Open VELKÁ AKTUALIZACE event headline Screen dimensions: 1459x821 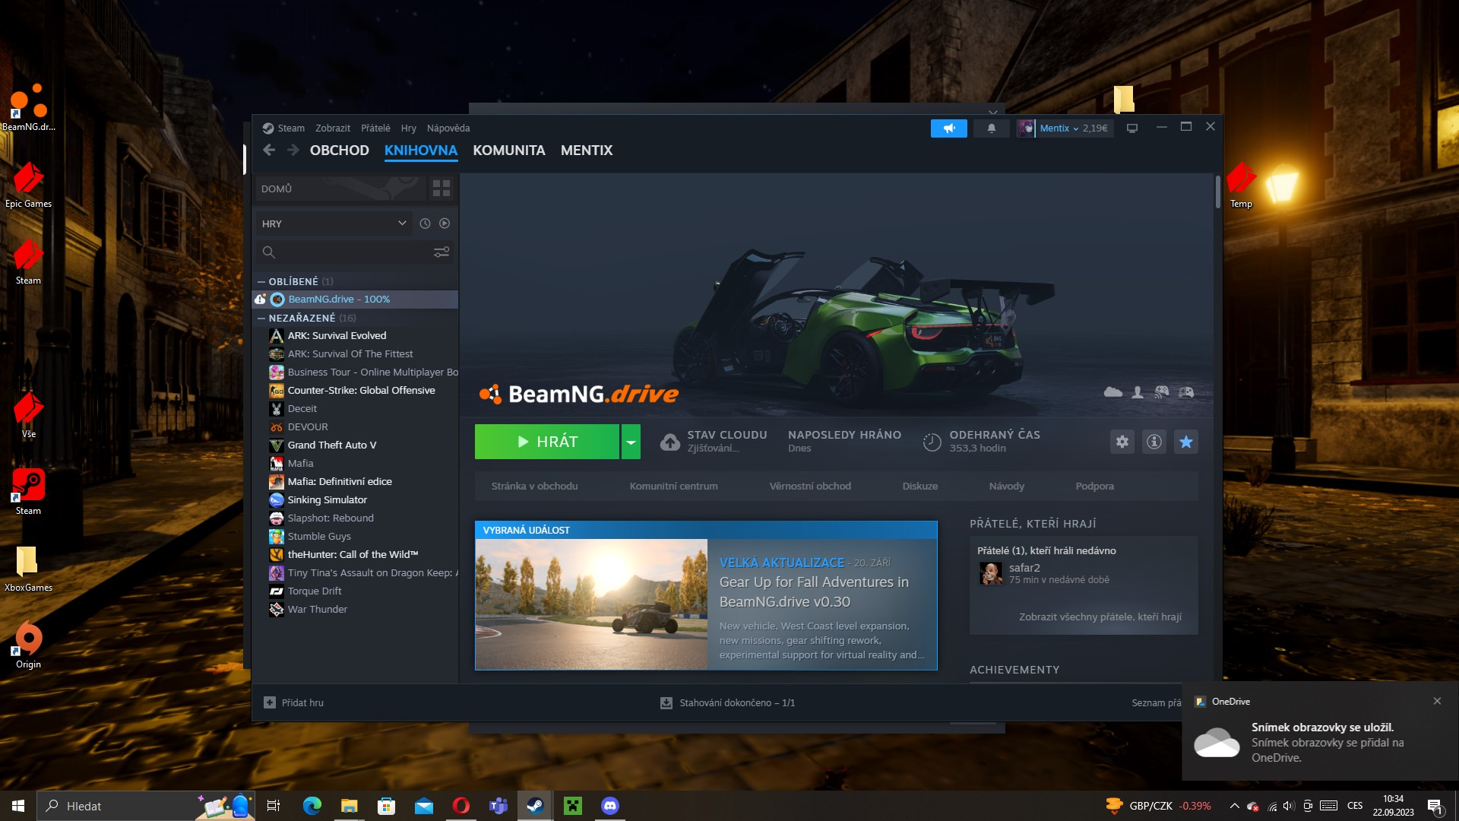782,563
